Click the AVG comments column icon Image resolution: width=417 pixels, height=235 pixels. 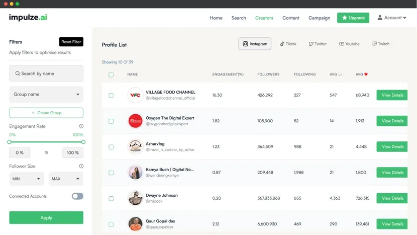tap(340, 74)
